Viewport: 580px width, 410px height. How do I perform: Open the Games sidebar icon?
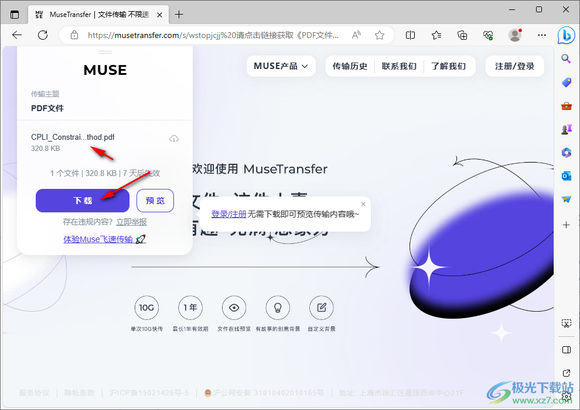click(566, 129)
